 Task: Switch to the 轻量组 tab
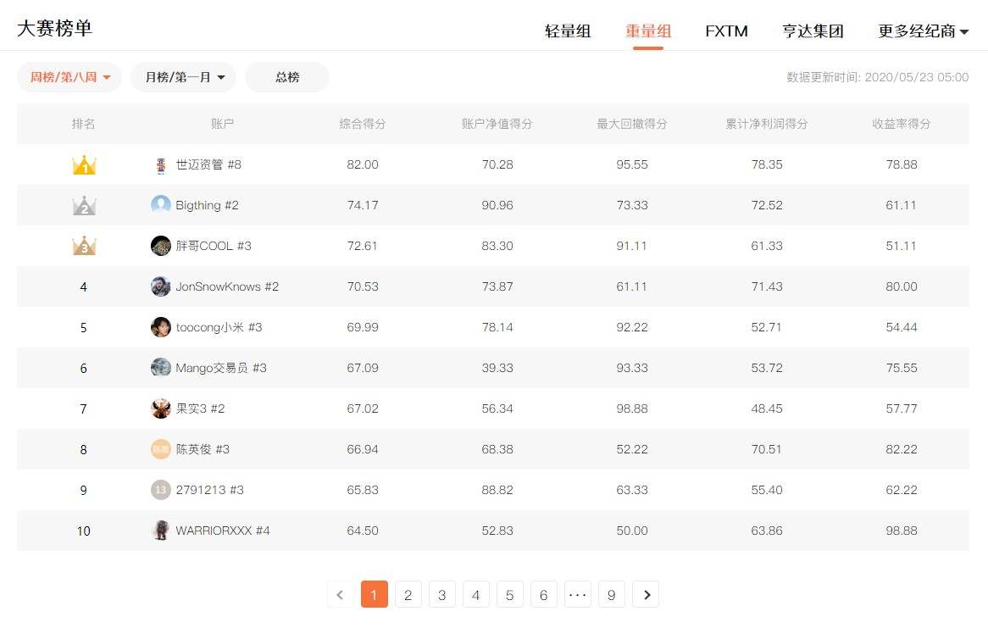(x=568, y=31)
